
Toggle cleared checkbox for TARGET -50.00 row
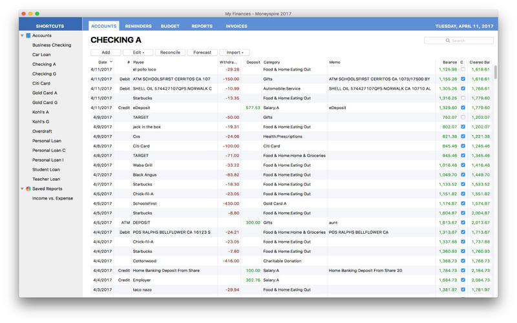[463, 117]
